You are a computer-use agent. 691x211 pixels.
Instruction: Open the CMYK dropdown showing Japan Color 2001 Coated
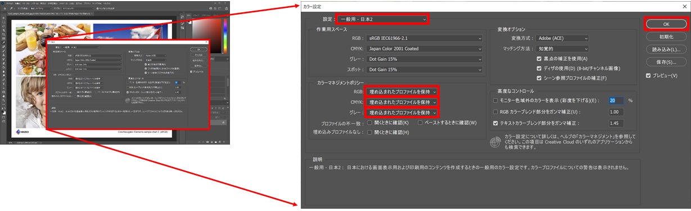click(425, 48)
